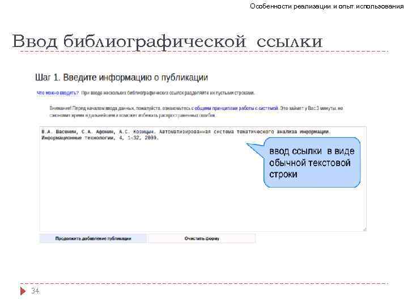Open the 'Что можно вводить?' help link
The height and width of the screenshot is (306, 408).
tap(57, 93)
